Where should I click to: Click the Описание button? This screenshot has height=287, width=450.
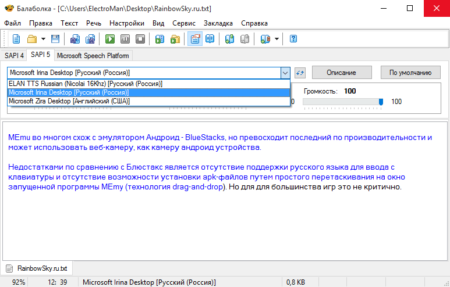click(x=342, y=73)
